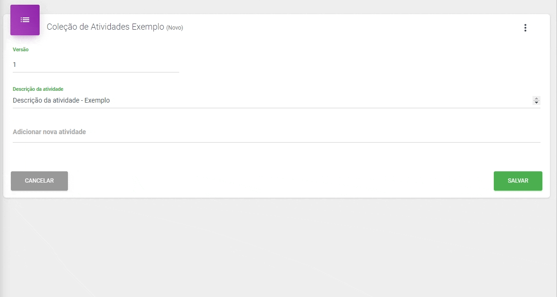
Task: Click the gray page background below the card
Action: pos(278,249)
